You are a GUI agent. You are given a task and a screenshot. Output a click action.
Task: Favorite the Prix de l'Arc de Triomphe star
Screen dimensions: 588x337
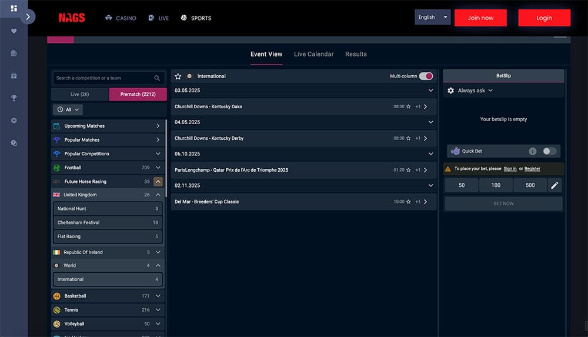409,170
